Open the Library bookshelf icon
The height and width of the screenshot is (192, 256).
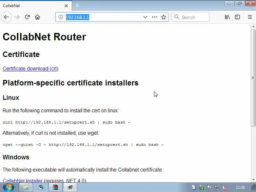tap(227, 17)
